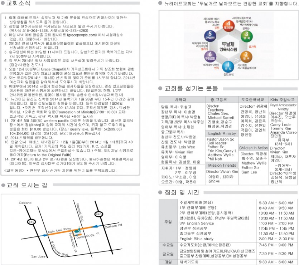Select the 새벽기도회 entry in the 매일 row
299x265 pixels.
click(189, 262)
